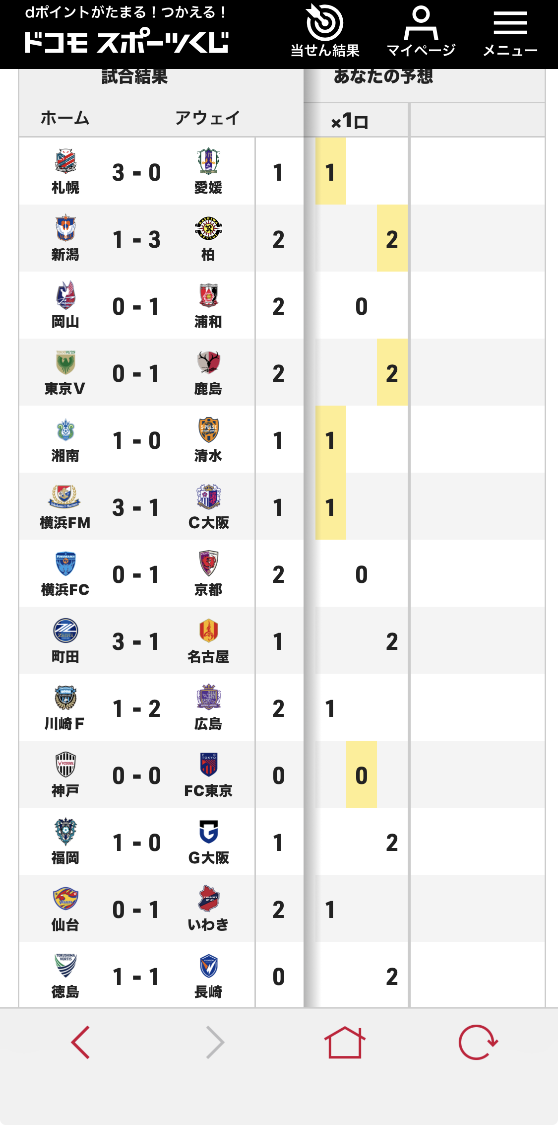
Task: Open the 当せん結果 winning results icon
Action: pyautogui.click(x=325, y=31)
